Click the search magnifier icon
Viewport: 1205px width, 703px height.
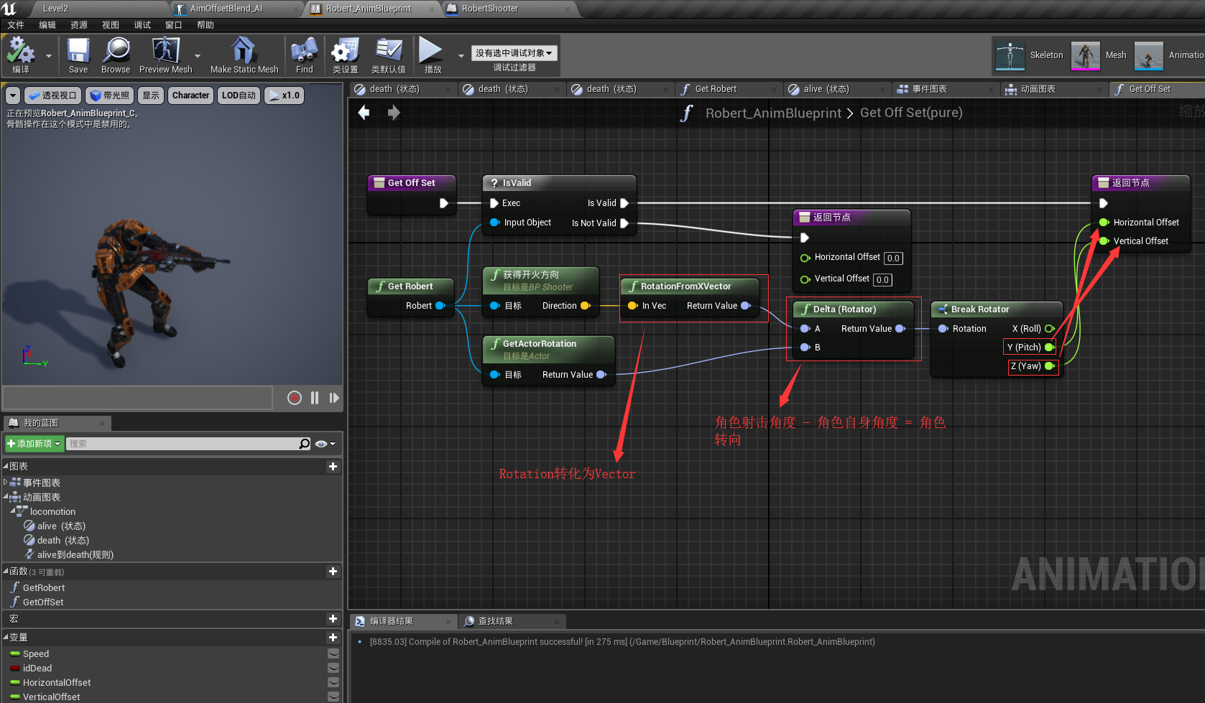click(x=305, y=444)
